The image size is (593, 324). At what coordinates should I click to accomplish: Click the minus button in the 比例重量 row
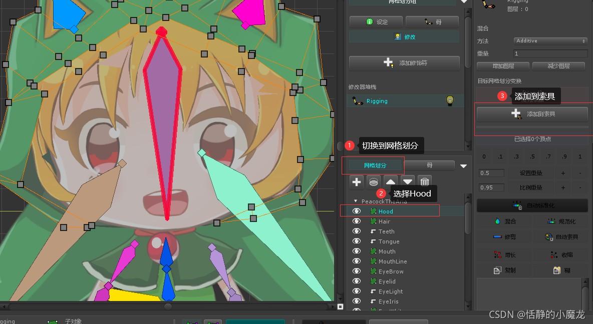[x=580, y=187]
